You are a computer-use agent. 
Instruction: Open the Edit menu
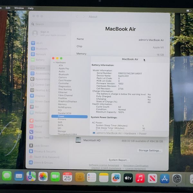(8, 8)
